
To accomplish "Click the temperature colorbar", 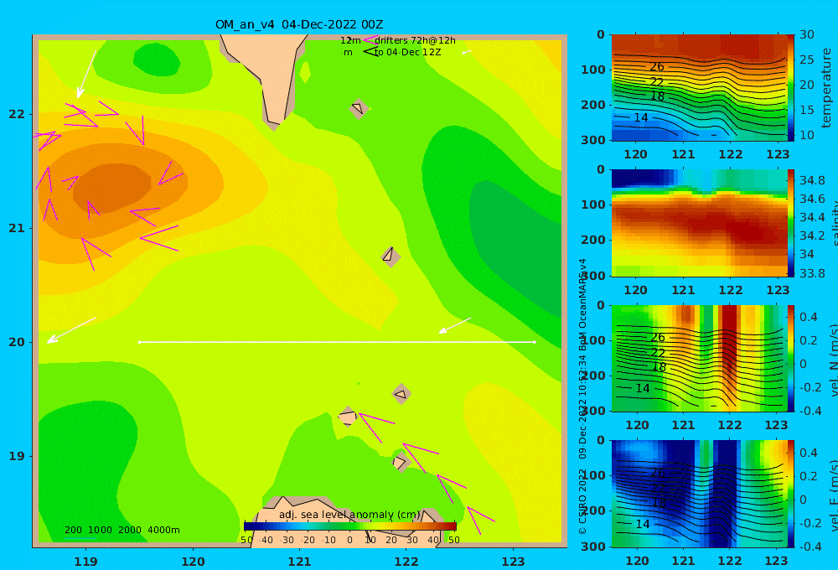I will pos(791,88).
